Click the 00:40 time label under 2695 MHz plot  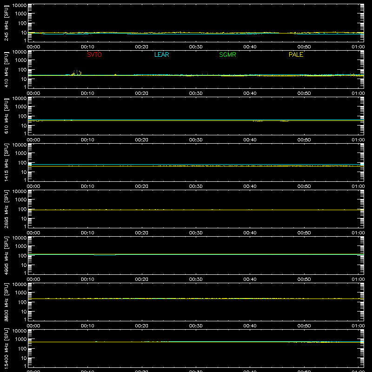[250, 233]
